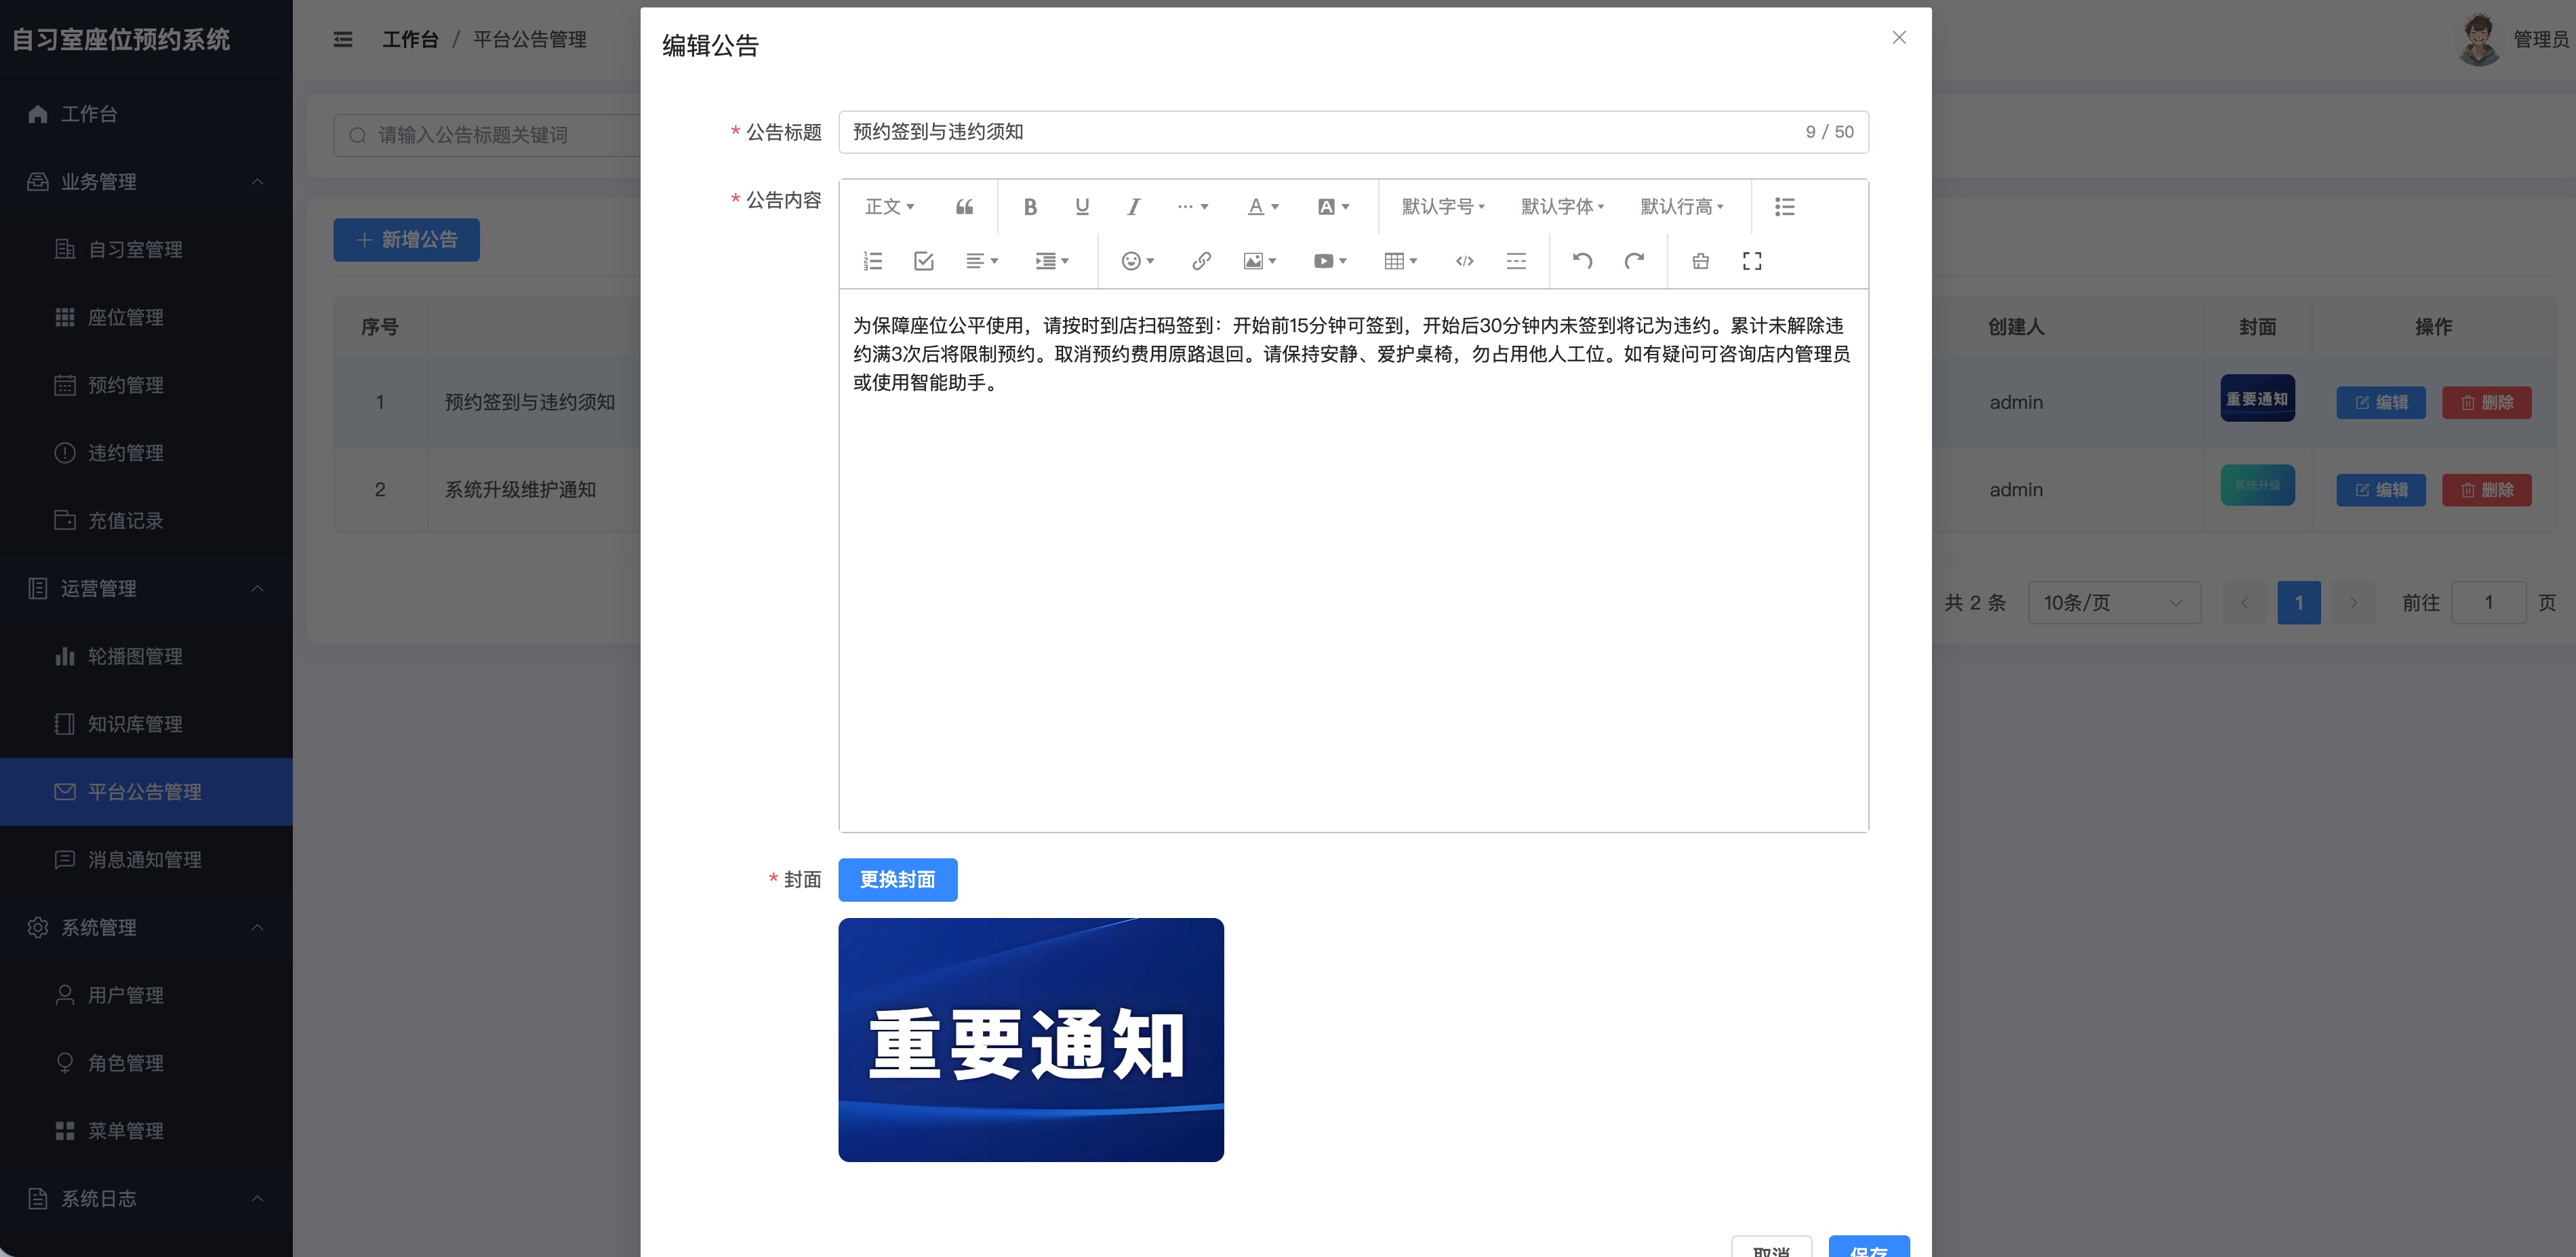Open the 正文 heading style dropdown
Screen dimensions: 2576x1257
pyautogui.click(x=889, y=207)
